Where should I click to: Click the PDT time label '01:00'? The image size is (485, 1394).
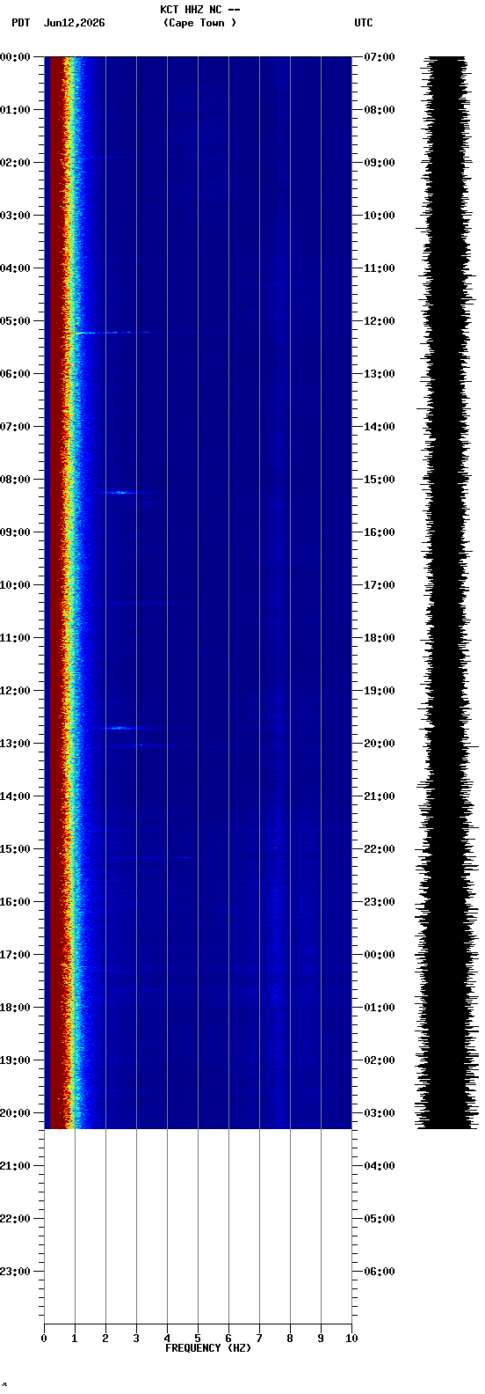coord(16,110)
